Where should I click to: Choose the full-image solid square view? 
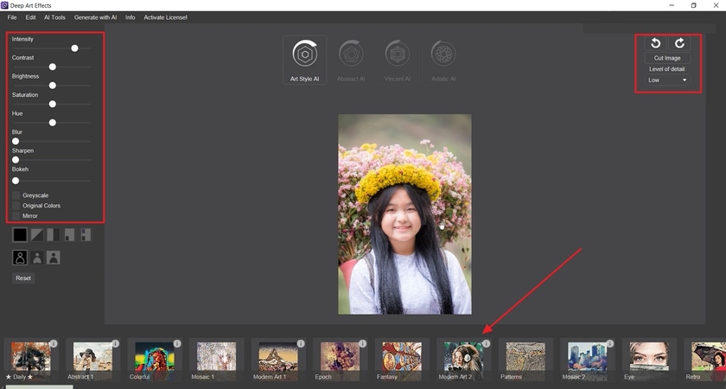pos(20,235)
